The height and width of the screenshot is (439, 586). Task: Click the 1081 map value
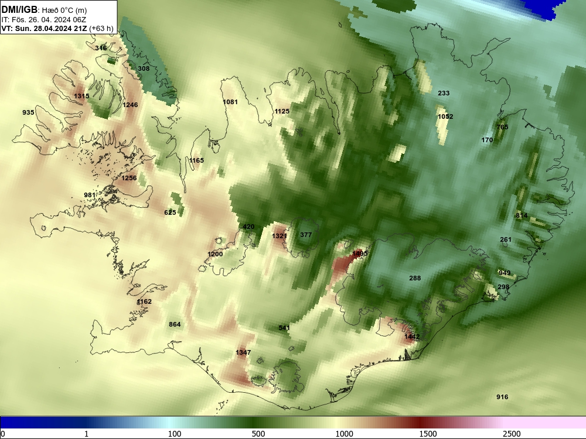coord(230,102)
